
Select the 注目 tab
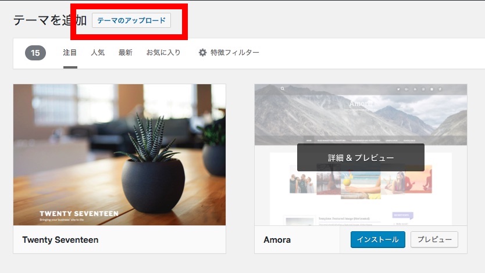coord(70,53)
